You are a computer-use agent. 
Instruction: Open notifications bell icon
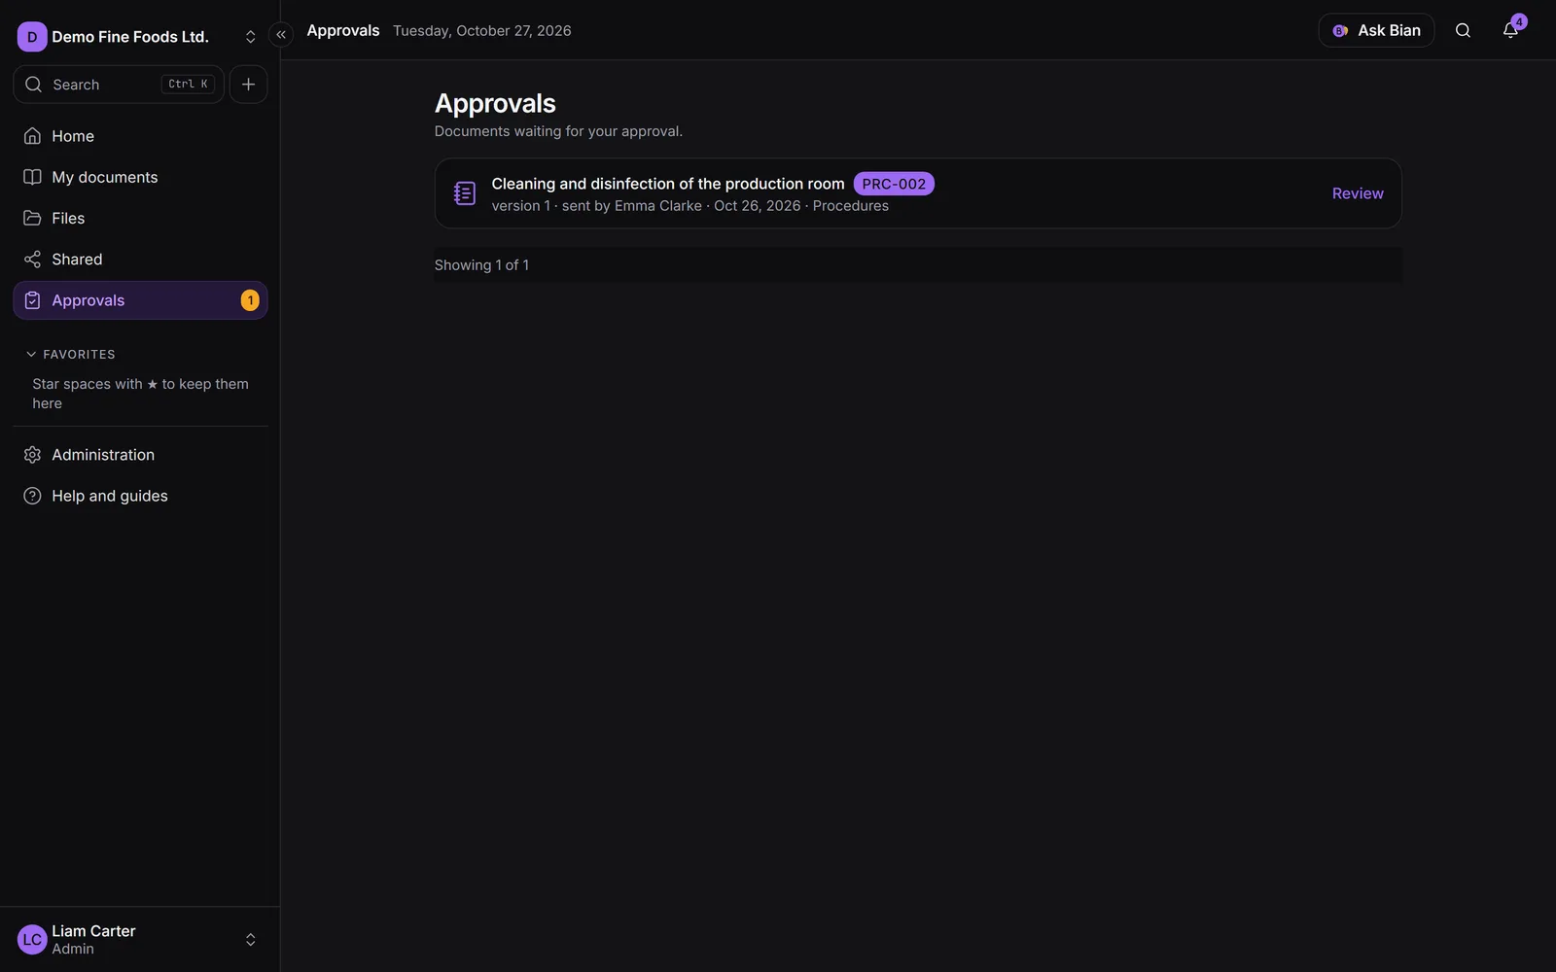[x=1510, y=30]
